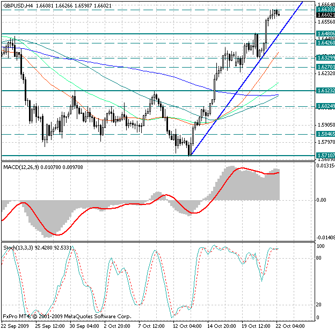Click the 14 Oct 20:00 date label
Image resolution: width=335 pixels, height=330 pixels.
pos(222,326)
